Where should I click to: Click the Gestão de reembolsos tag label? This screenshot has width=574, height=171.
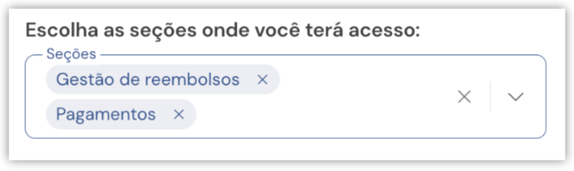[x=148, y=79]
